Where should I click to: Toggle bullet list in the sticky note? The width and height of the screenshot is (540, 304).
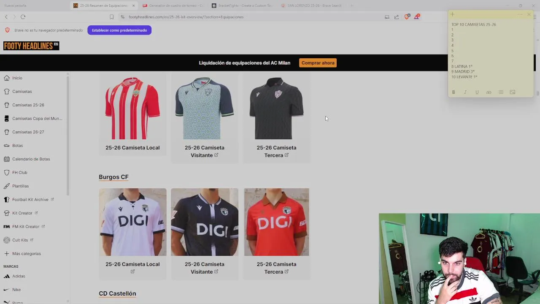(x=501, y=92)
